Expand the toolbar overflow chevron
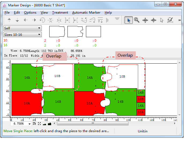This screenshot has height=142, width=185. click(x=179, y=20)
